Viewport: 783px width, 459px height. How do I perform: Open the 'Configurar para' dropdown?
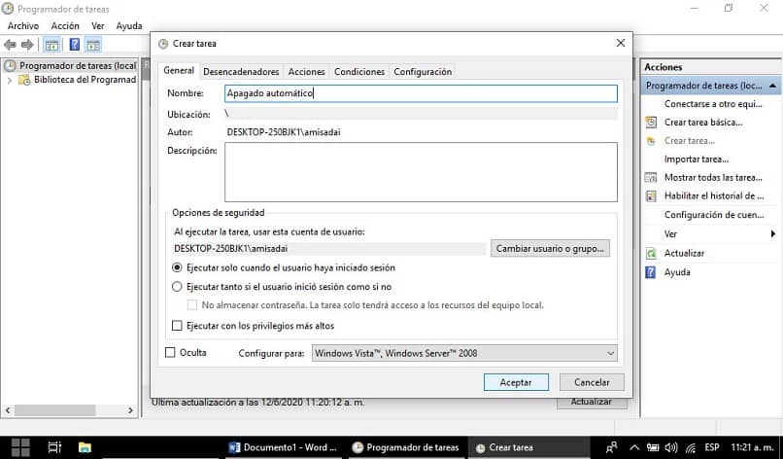464,353
